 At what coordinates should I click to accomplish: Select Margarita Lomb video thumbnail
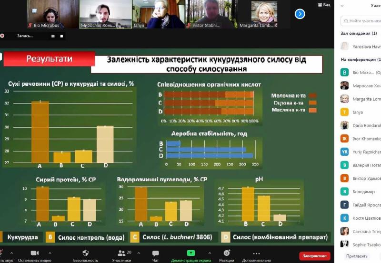pos(264,14)
